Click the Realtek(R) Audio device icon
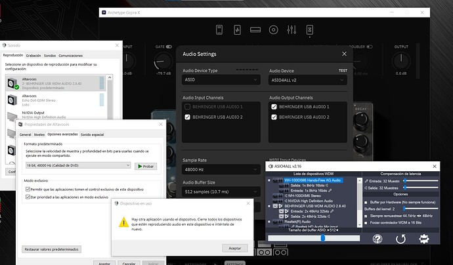 (278, 222)
